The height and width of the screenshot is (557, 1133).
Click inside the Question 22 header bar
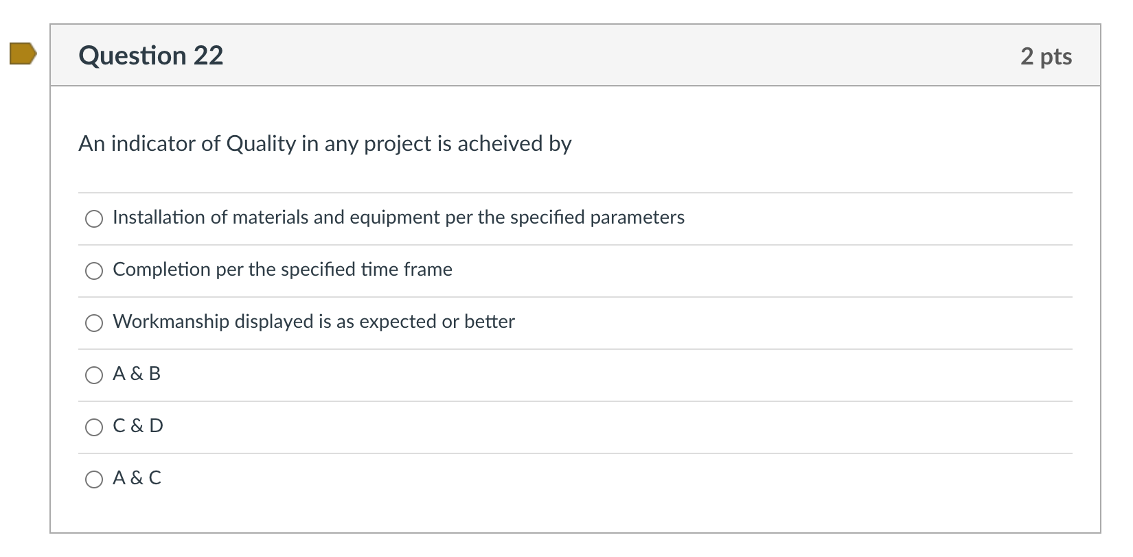coord(549,55)
